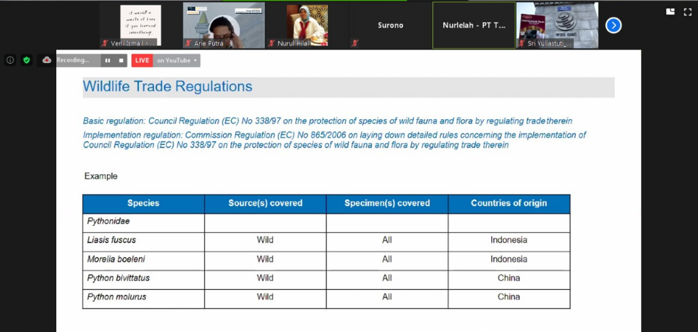This screenshot has height=332, width=698.
Task: Select Nurul Hilal's video thumbnail
Action: coord(307,25)
